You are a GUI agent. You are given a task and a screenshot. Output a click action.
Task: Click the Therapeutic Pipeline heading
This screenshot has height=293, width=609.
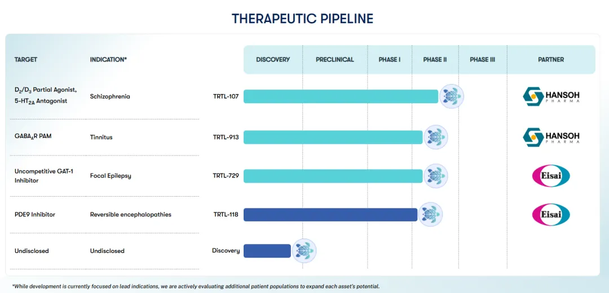click(x=302, y=19)
